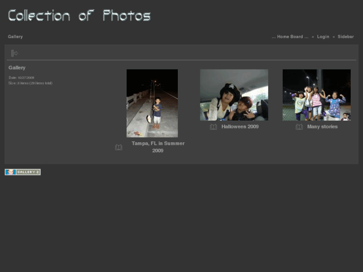Click the Gallery 2 badge logo

coord(22,172)
